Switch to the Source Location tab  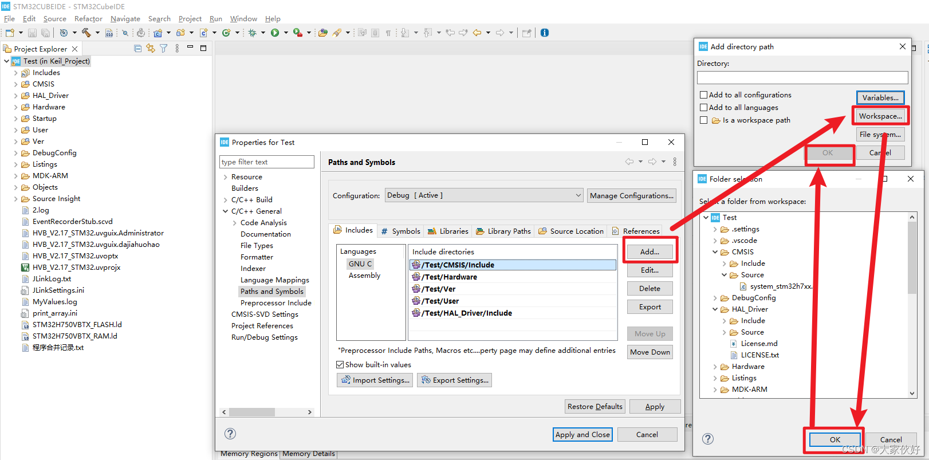click(x=571, y=231)
